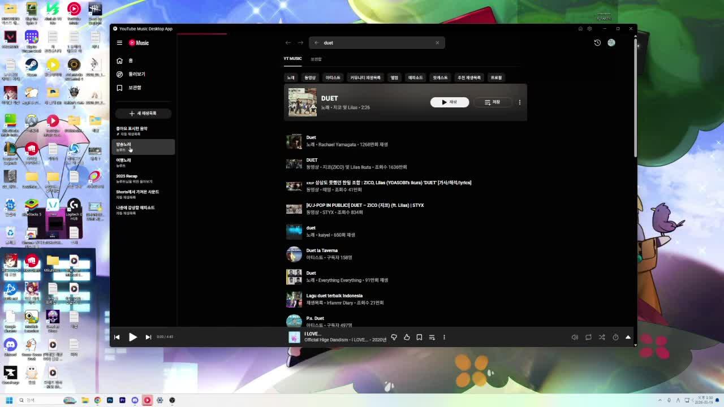Open listening history icon
Viewport: 724px width, 407px height.
pos(597,43)
